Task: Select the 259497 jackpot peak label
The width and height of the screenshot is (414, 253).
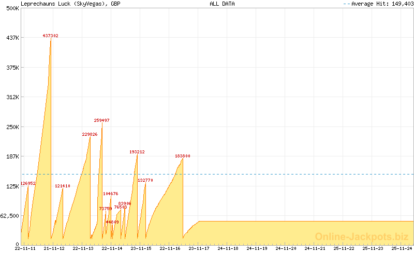Action: point(101,120)
